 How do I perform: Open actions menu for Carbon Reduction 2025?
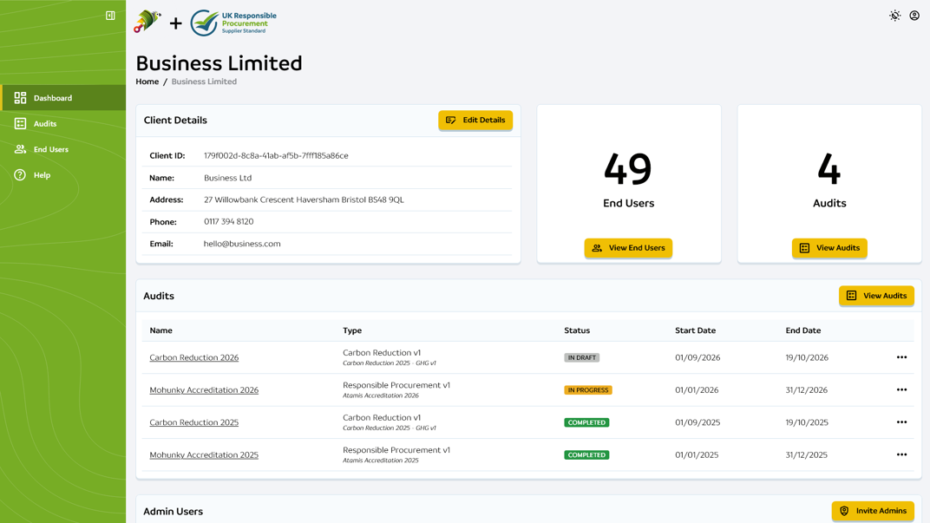pyautogui.click(x=901, y=422)
